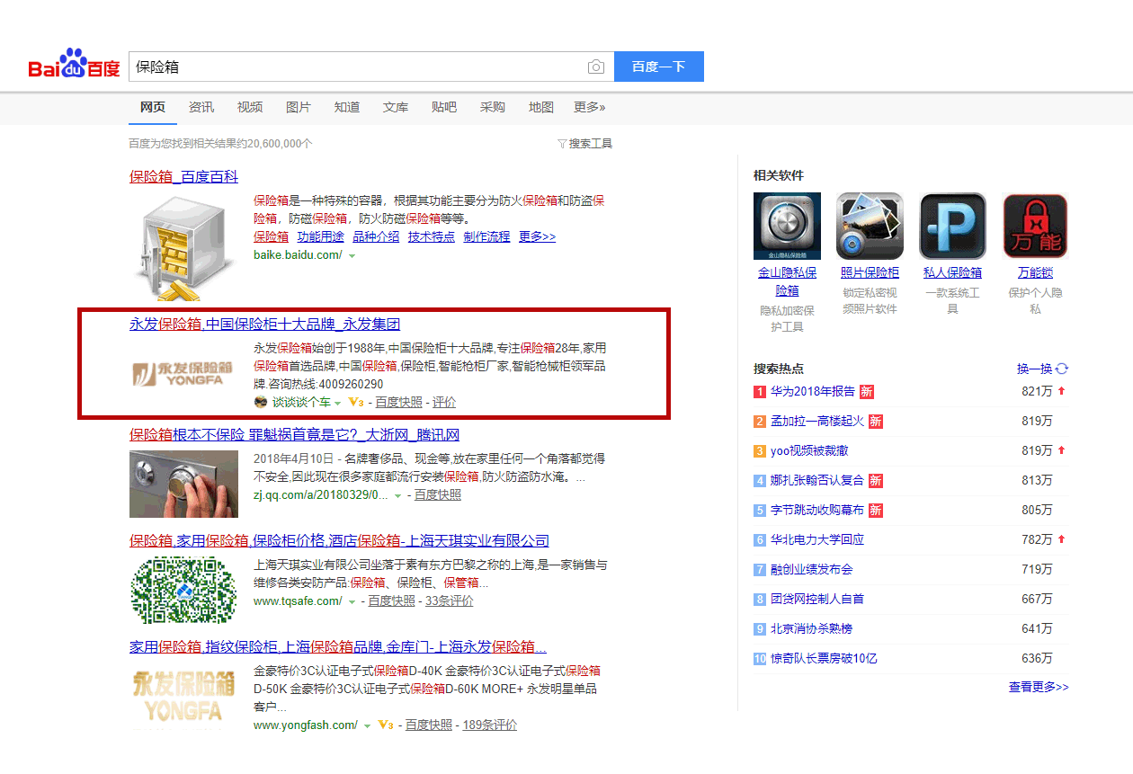The image size is (1133, 774).
Task: Switch to the 知道 tab
Action: 347,107
